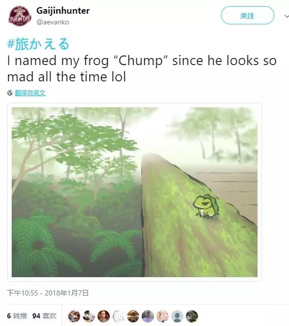Open third liker's avatar in the row
This screenshot has height=326, width=289.
click(104, 316)
